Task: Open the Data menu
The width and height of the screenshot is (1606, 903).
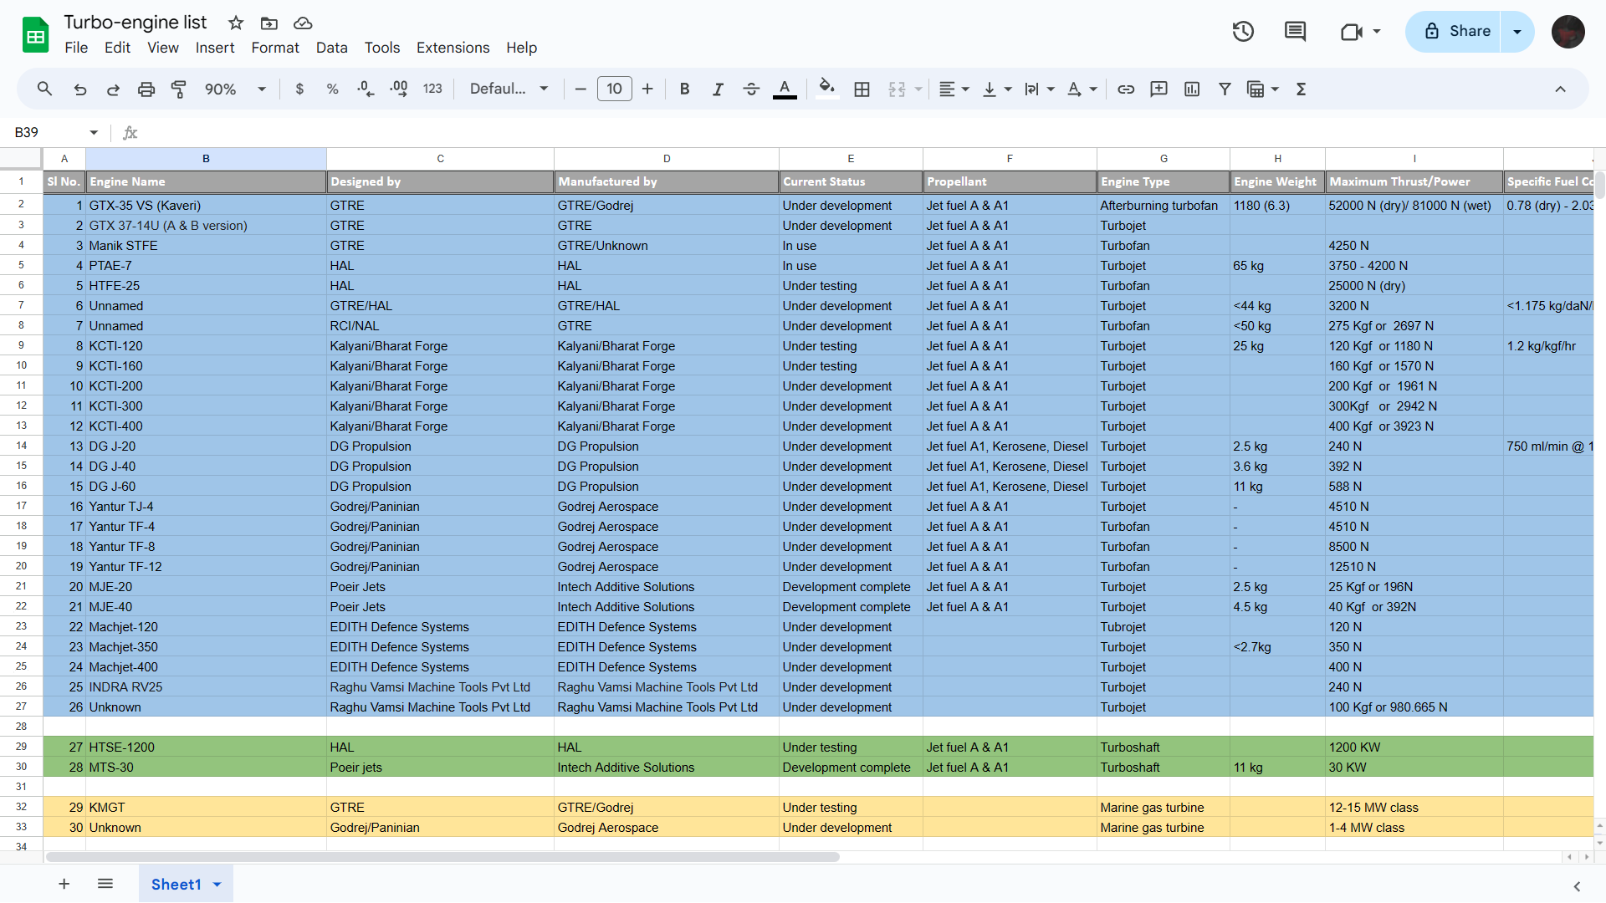Action: [332, 48]
